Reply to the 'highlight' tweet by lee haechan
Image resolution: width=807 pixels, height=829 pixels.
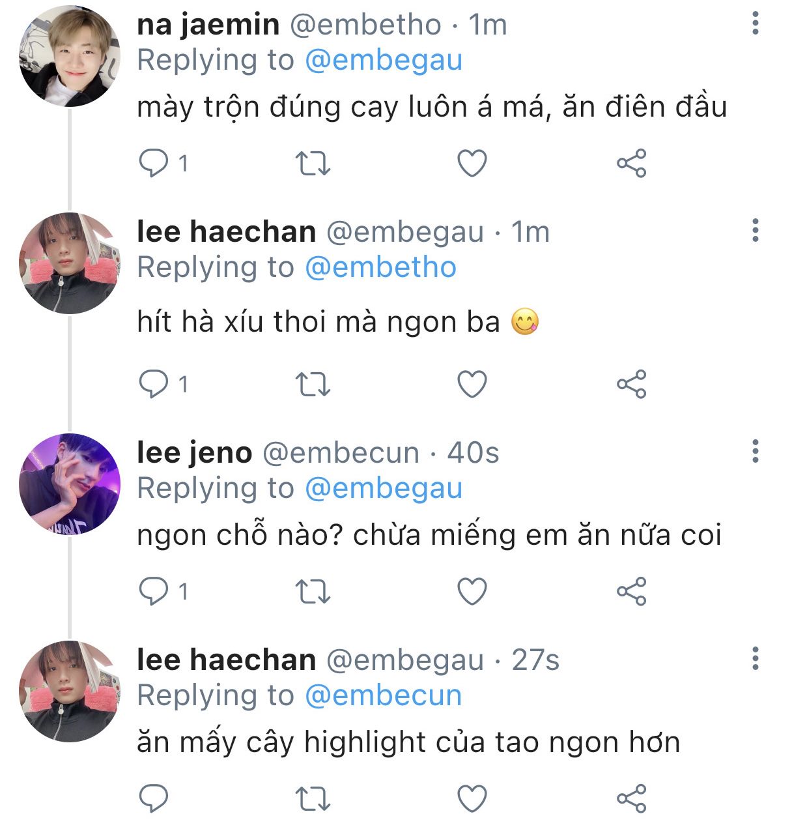[154, 798]
